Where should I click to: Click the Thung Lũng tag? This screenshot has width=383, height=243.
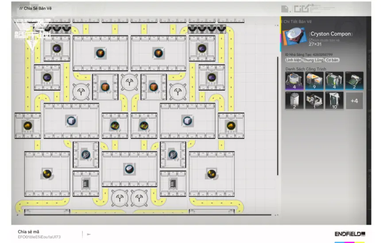(313, 60)
